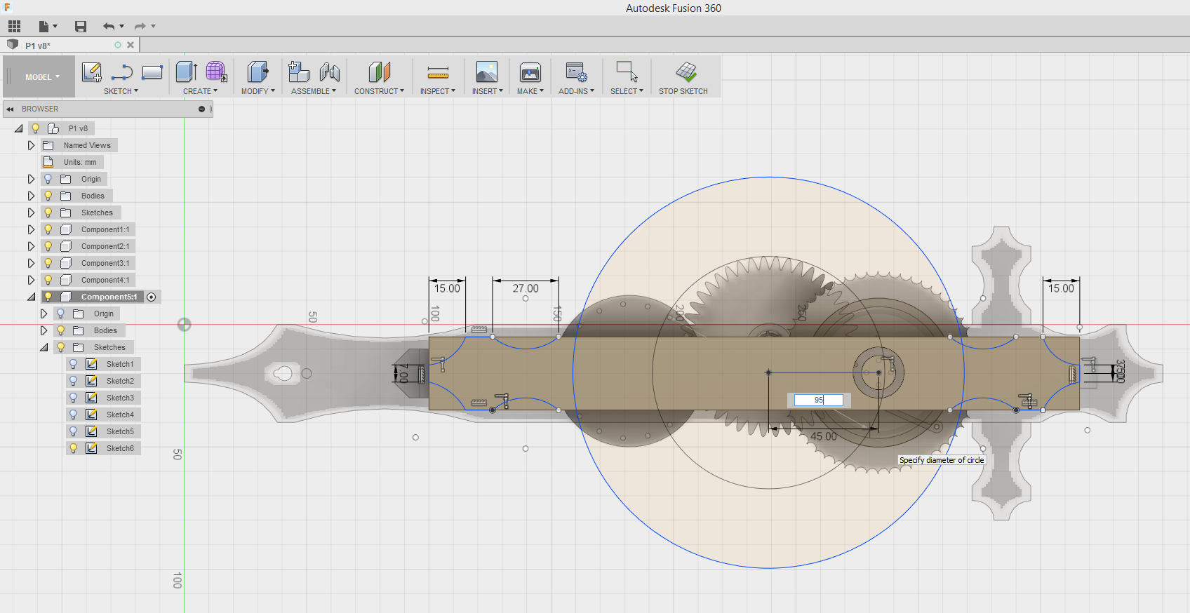Select the Make 3D print icon
Image resolution: width=1190 pixels, height=613 pixels.
click(x=530, y=72)
